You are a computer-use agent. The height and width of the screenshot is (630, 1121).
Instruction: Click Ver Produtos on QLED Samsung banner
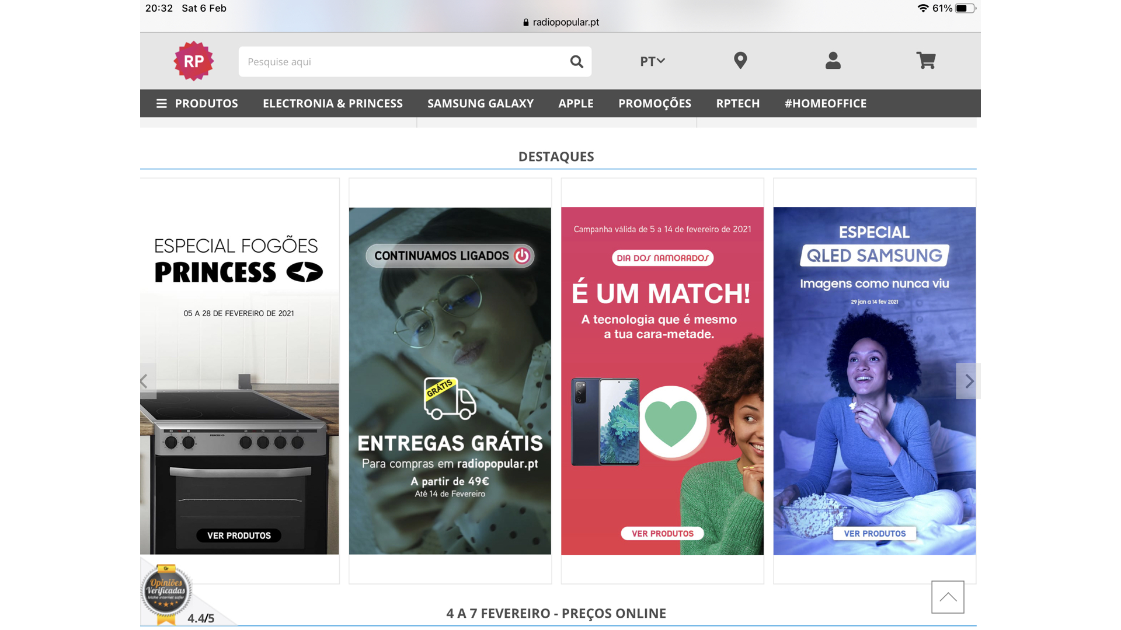click(x=875, y=533)
